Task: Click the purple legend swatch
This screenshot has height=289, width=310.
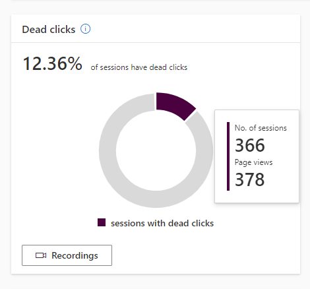Action: pos(102,222)
